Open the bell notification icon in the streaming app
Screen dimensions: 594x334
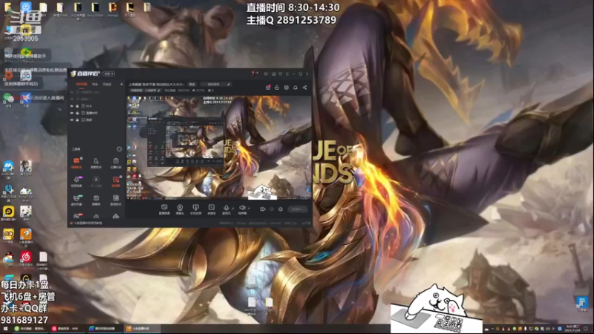[x=296, y=88]
